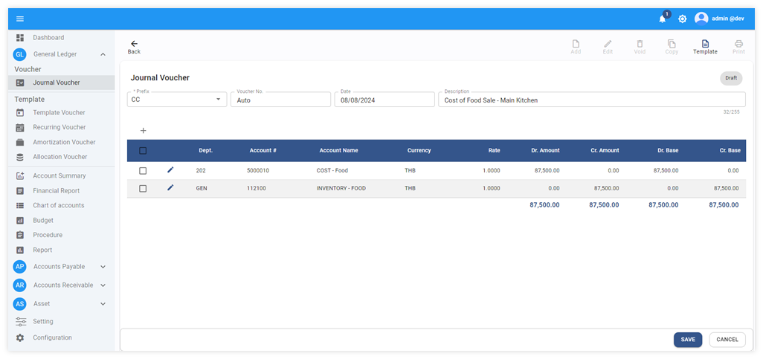Edit the COST - Food row pencil

point(170,170)
